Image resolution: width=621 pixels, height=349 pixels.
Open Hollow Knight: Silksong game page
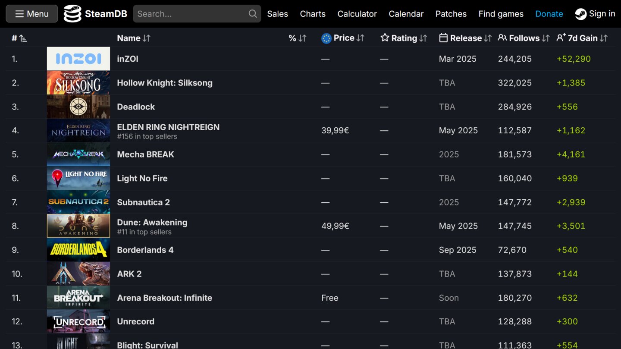pos(164,83)
